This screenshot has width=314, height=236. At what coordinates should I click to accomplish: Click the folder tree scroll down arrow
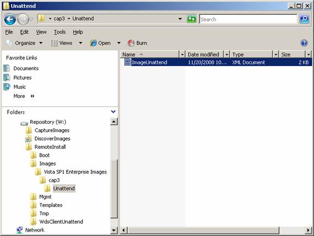point(114,230)
